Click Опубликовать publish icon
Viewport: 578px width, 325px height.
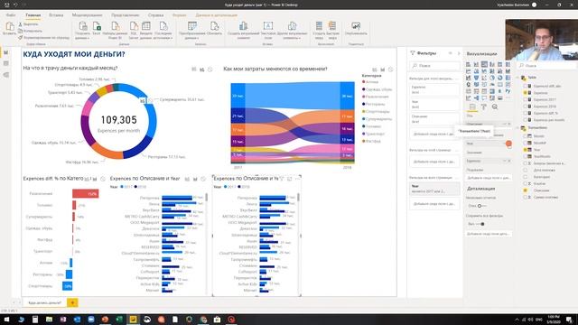tap(356, 26)
